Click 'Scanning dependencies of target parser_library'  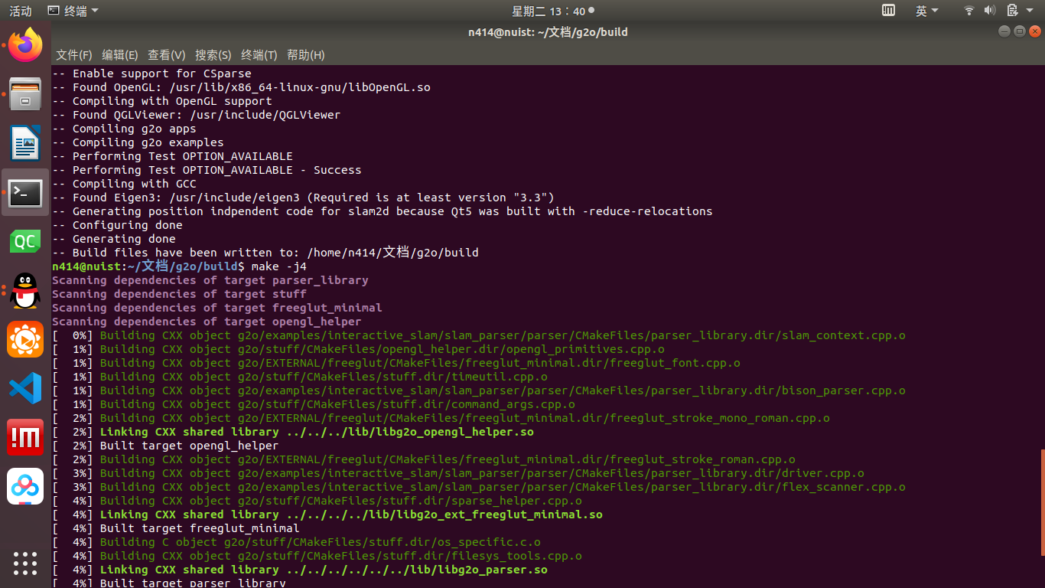(210, 280)
